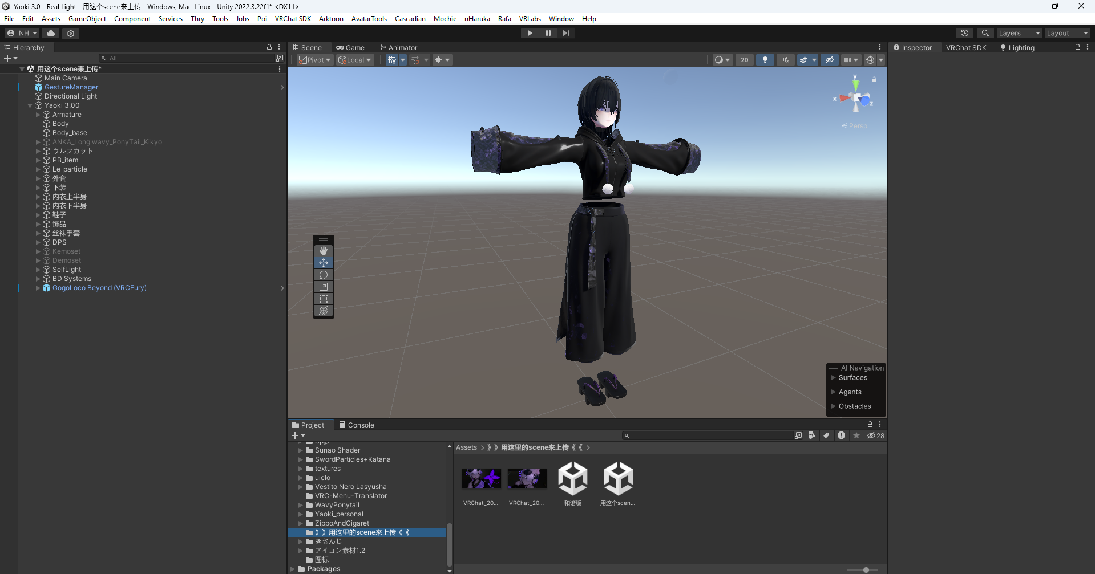Viewport: 1095px width, 574px height.
Task: Open the GameObject menu
Action: click(87, 19)
